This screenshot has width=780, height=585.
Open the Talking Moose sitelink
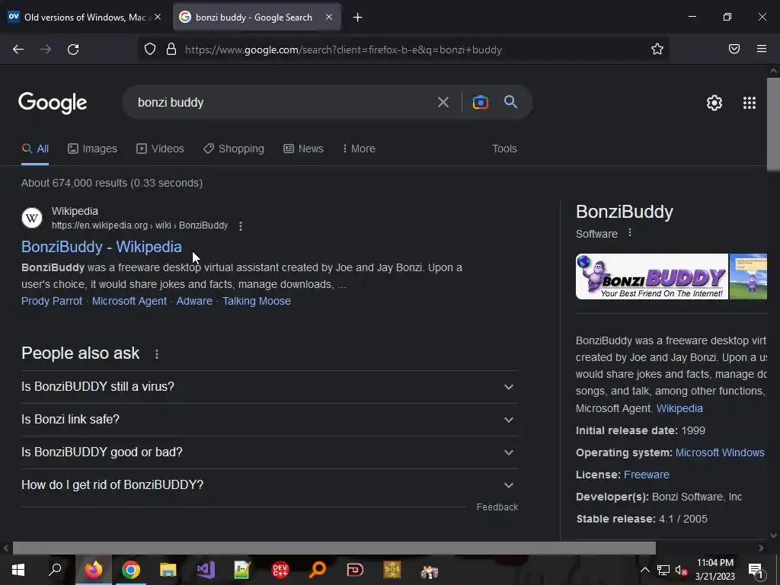(257, 301)
